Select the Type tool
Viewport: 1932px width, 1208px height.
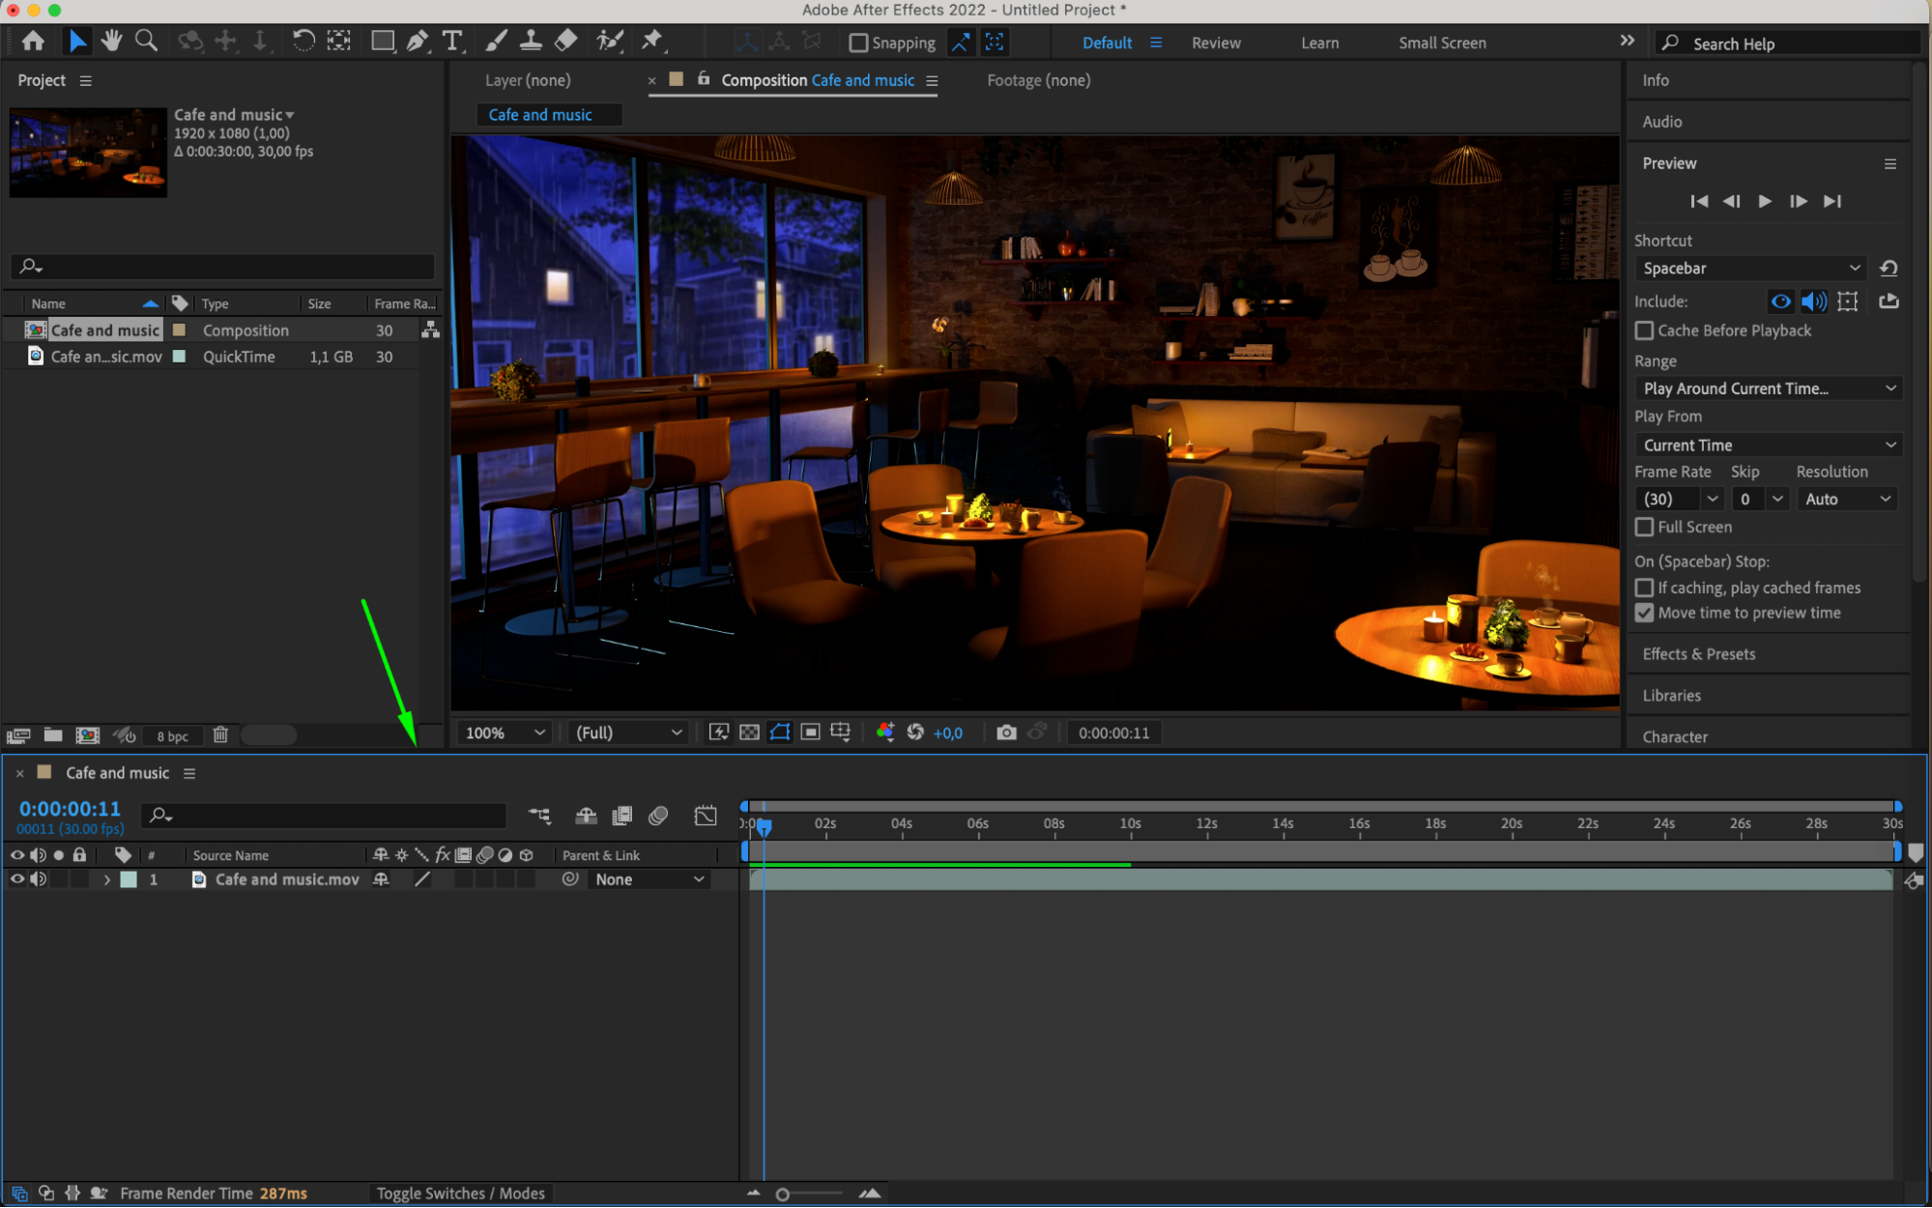[x=451, y=41]
